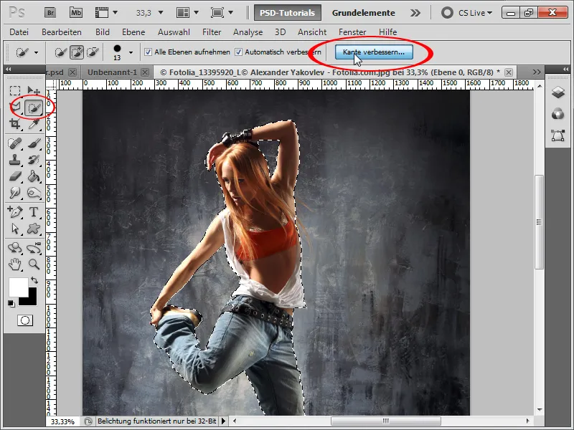Launch Adobe Bridge with Br icon

[x=50, y=13]
